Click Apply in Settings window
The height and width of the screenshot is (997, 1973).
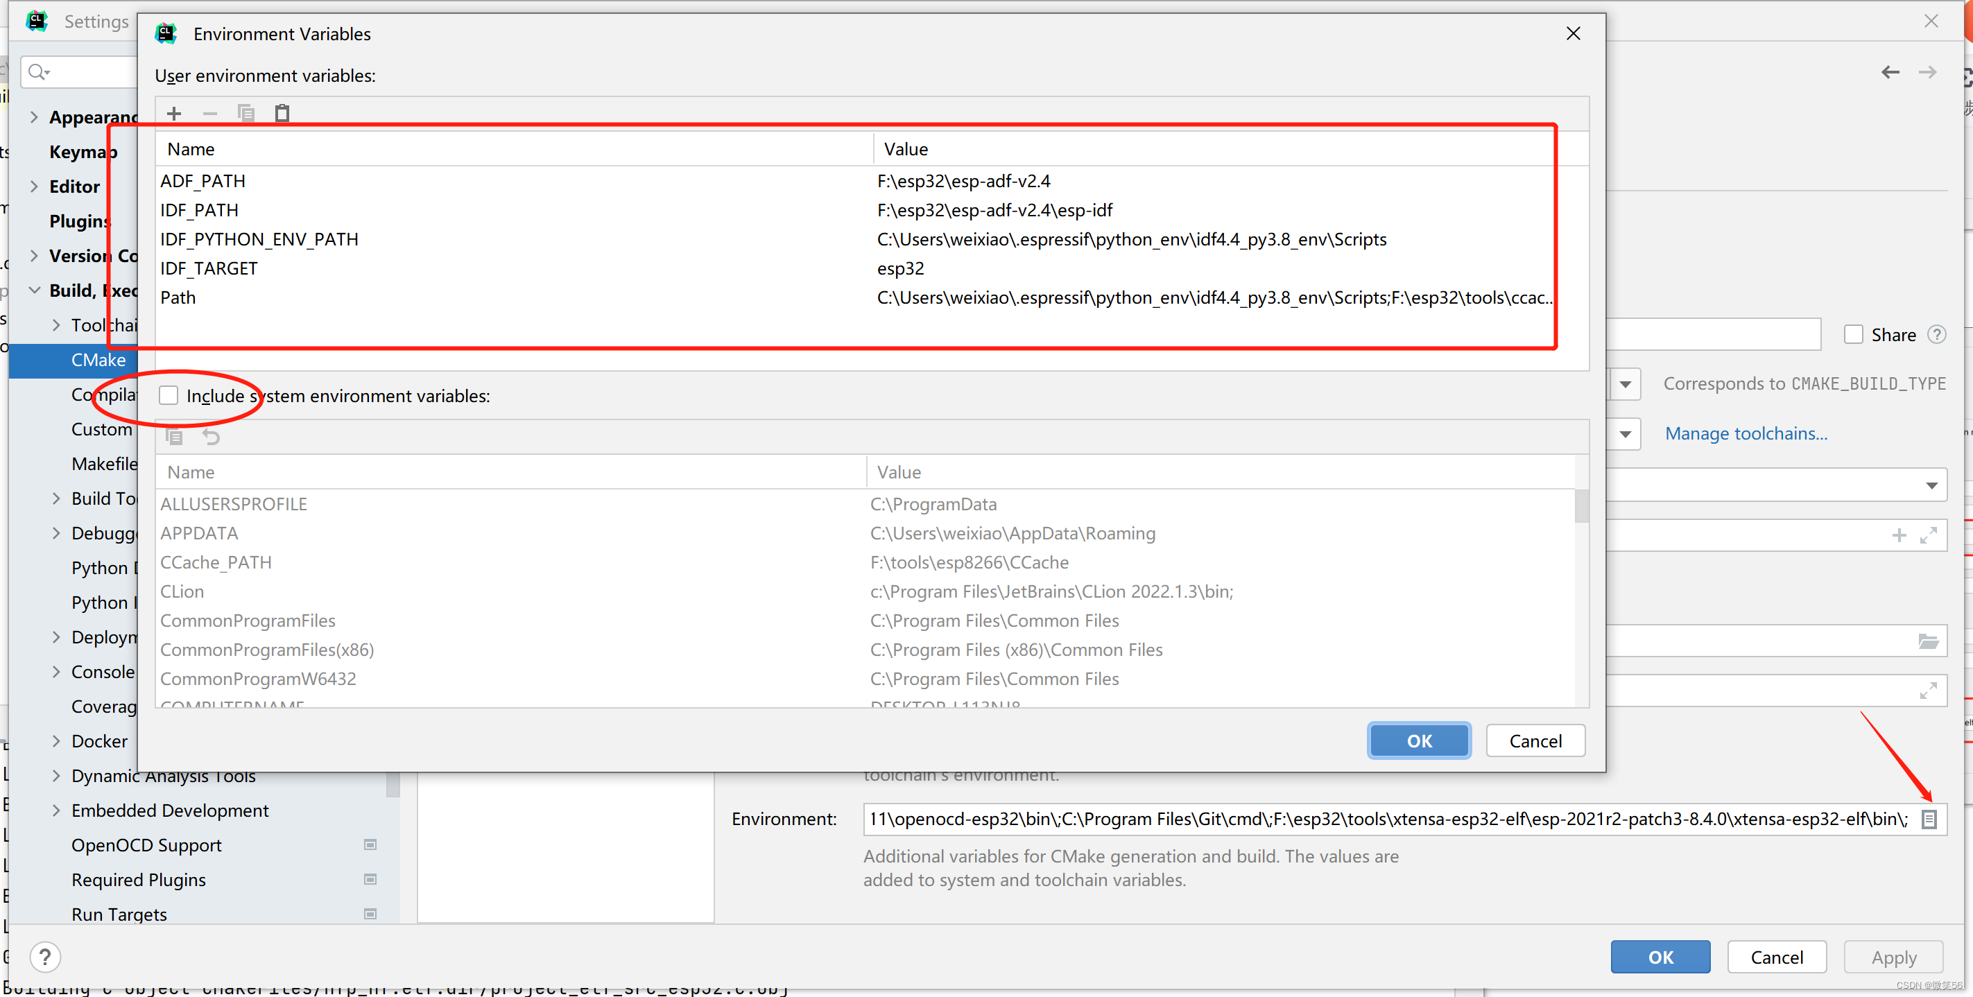[x=1893, y=956]
